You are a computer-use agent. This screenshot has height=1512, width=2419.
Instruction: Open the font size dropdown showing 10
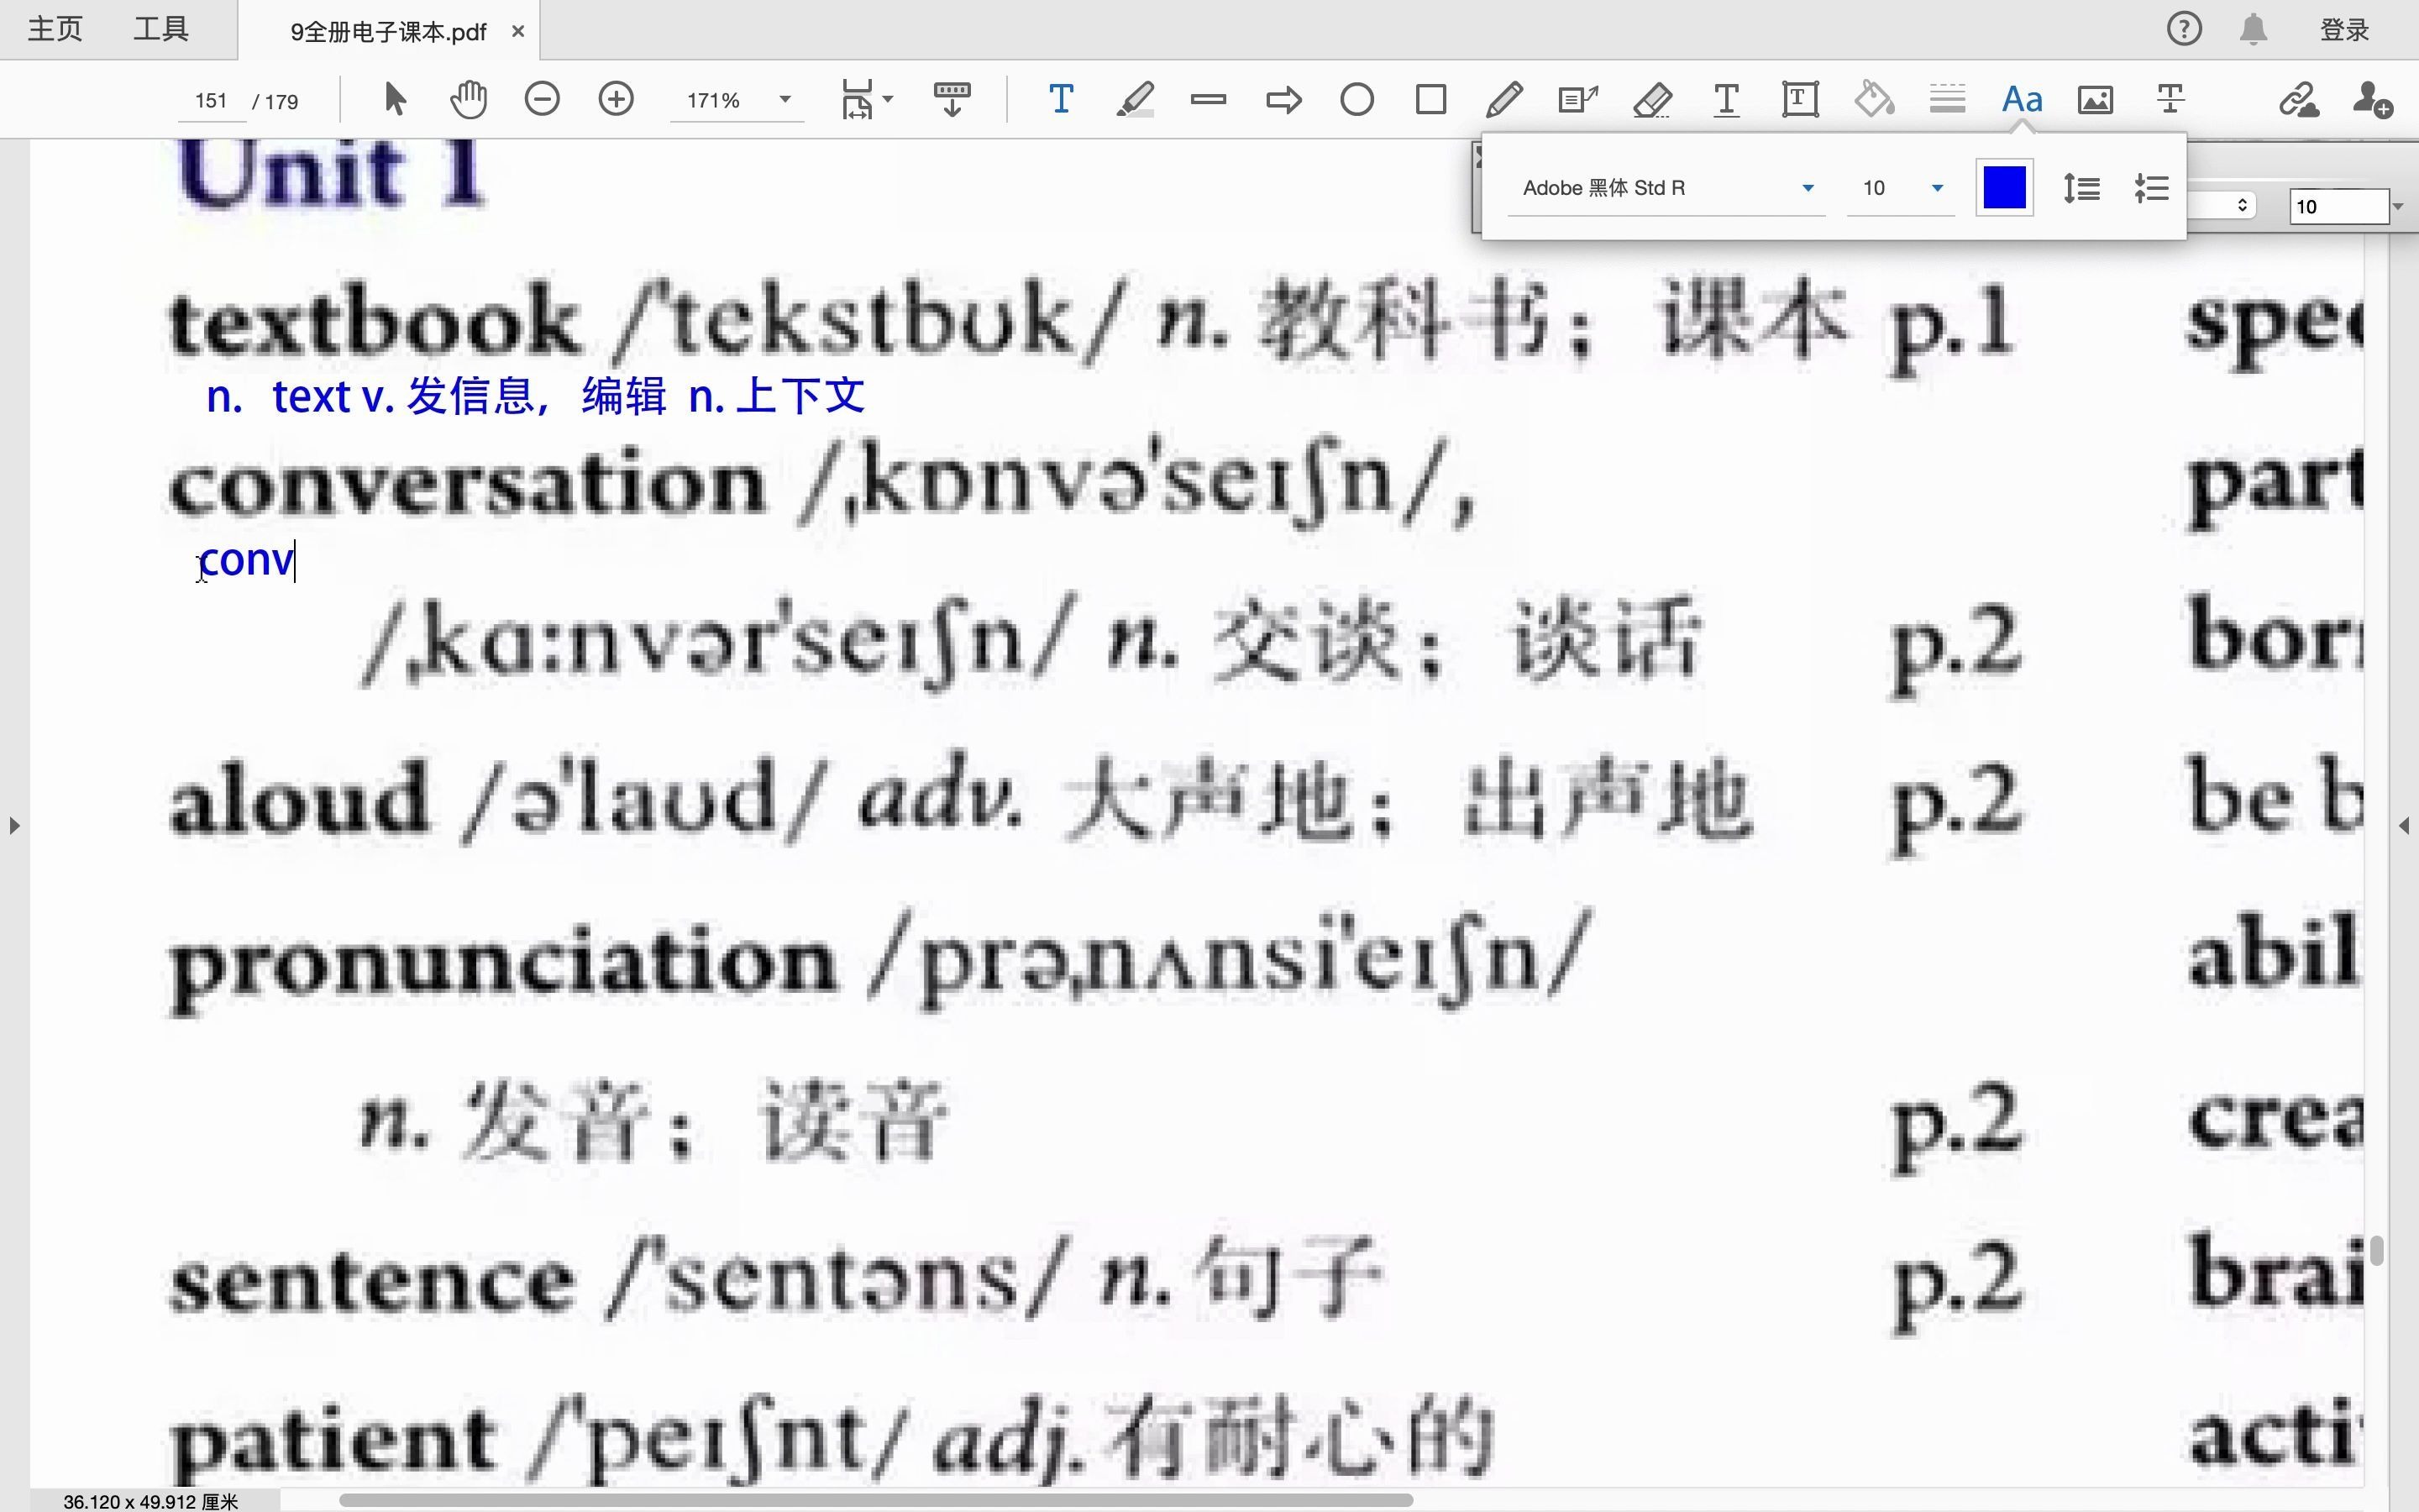click(1898, 187)
